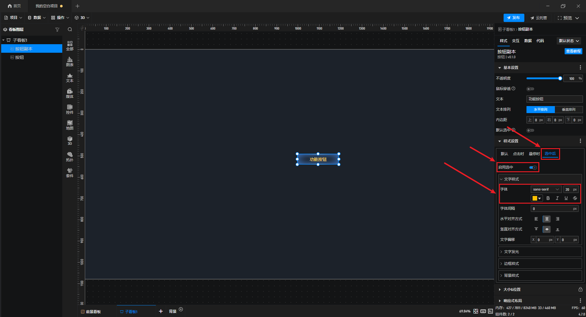Toggle bold text formatting
Image resolution: width=586 pixels, height=317 pixels.
(548, 198)
